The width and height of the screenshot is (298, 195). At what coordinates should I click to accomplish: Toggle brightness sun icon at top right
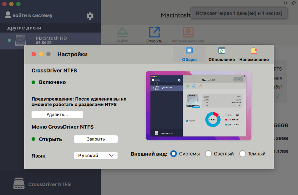(x=286, y=3)
